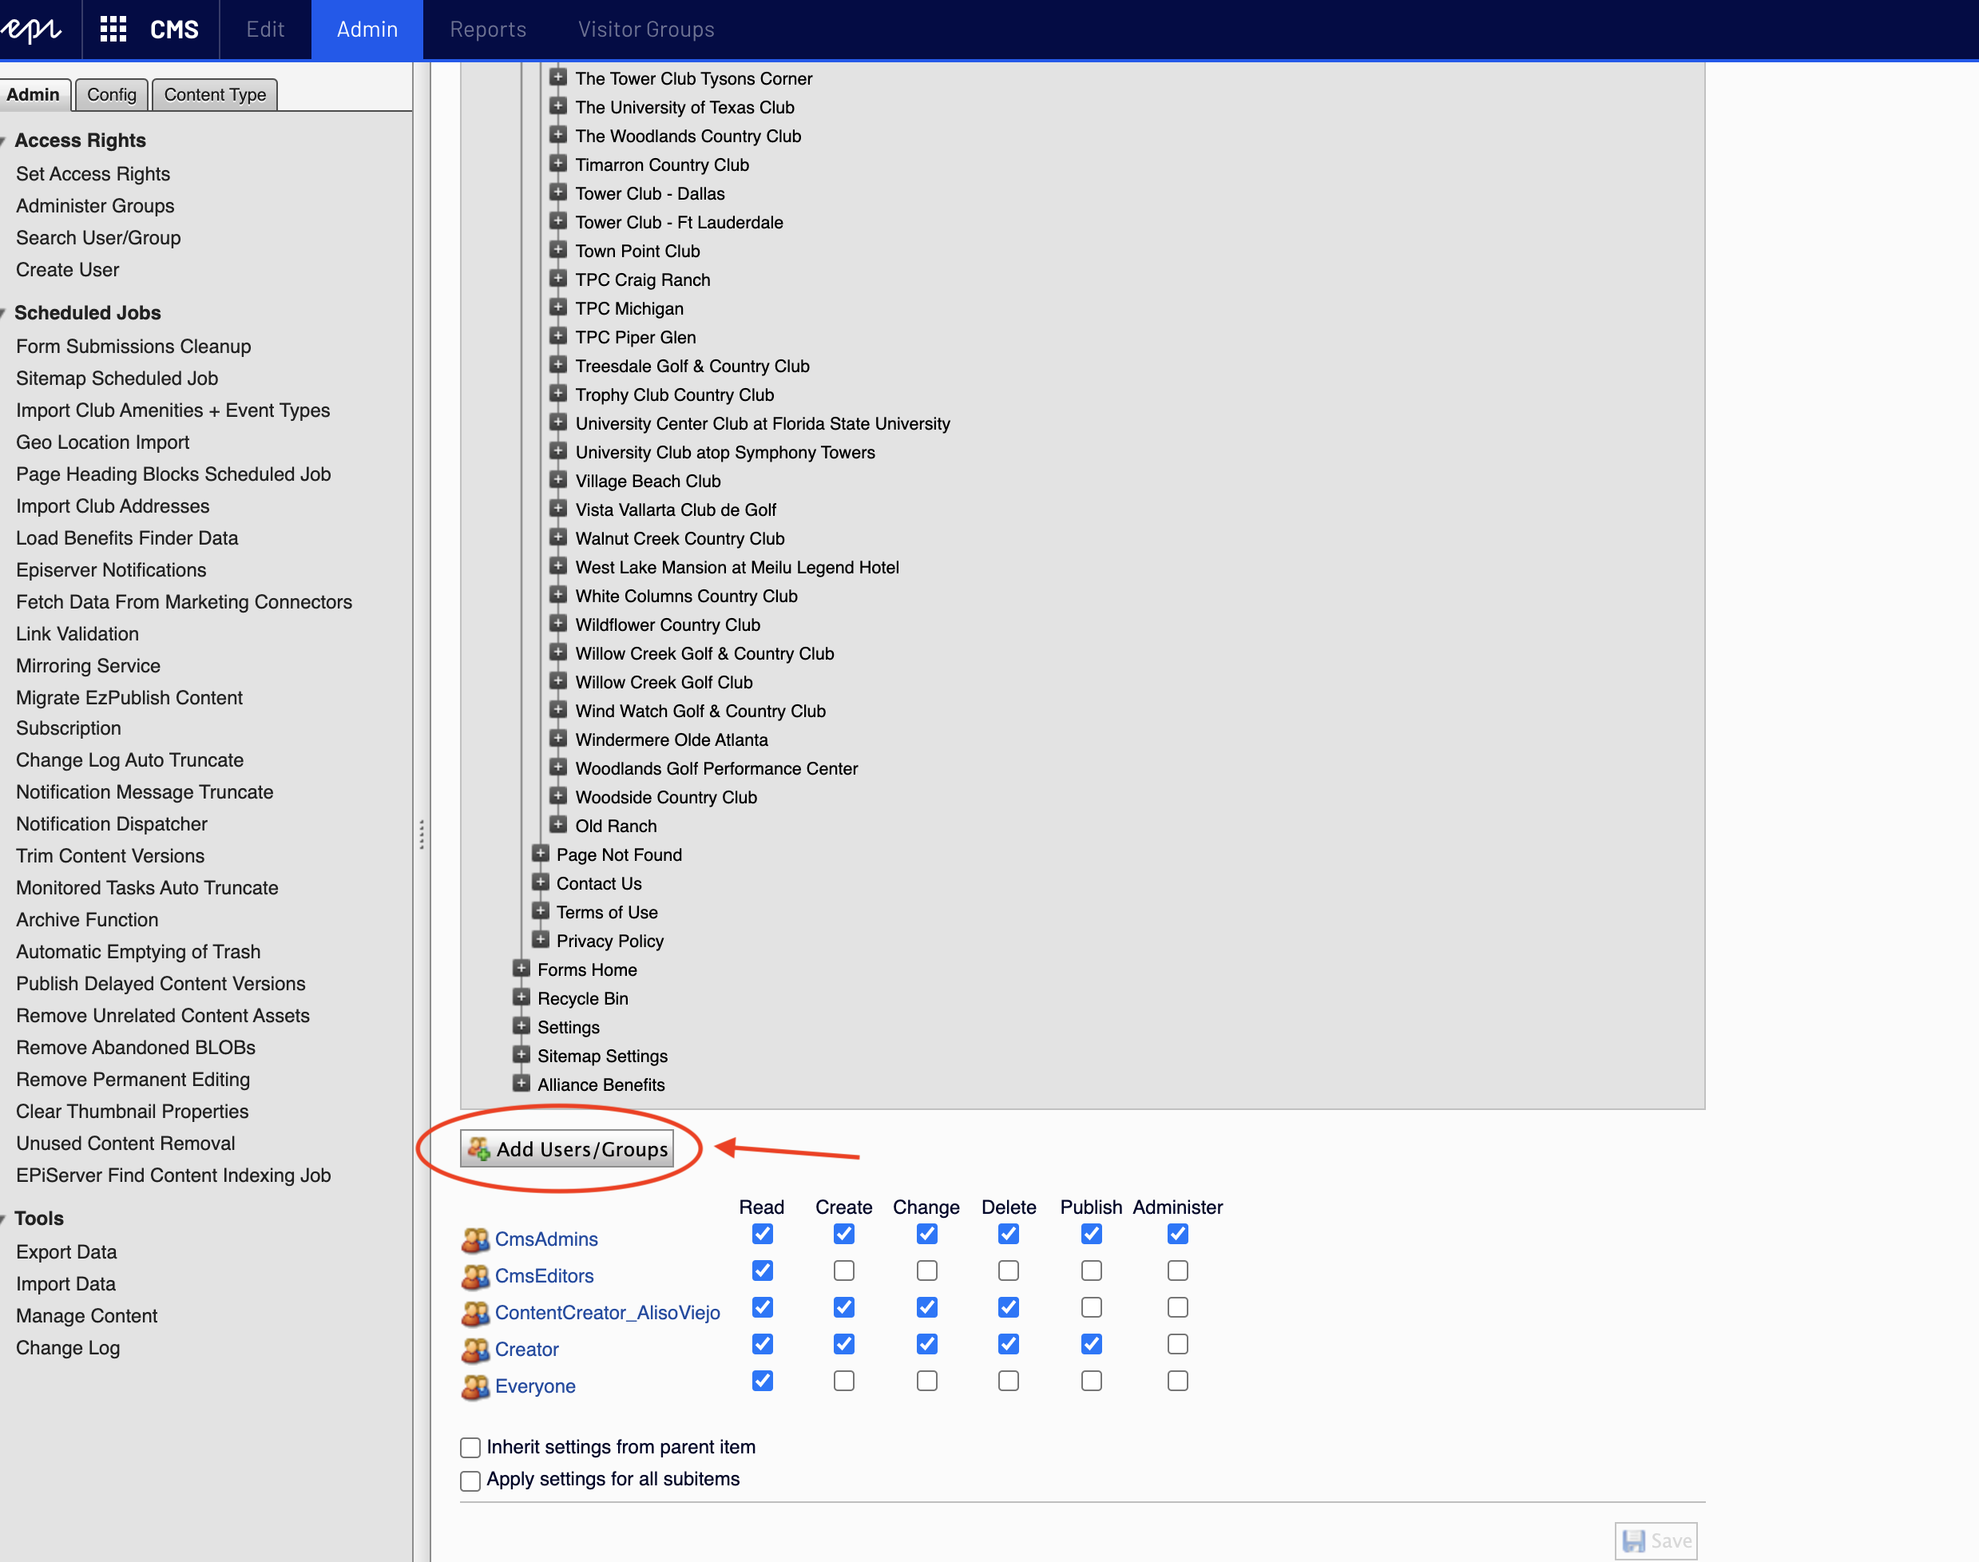Expand the Settings node
This screenshot has height=1562, width=1979.
[x=522, y=1026]
